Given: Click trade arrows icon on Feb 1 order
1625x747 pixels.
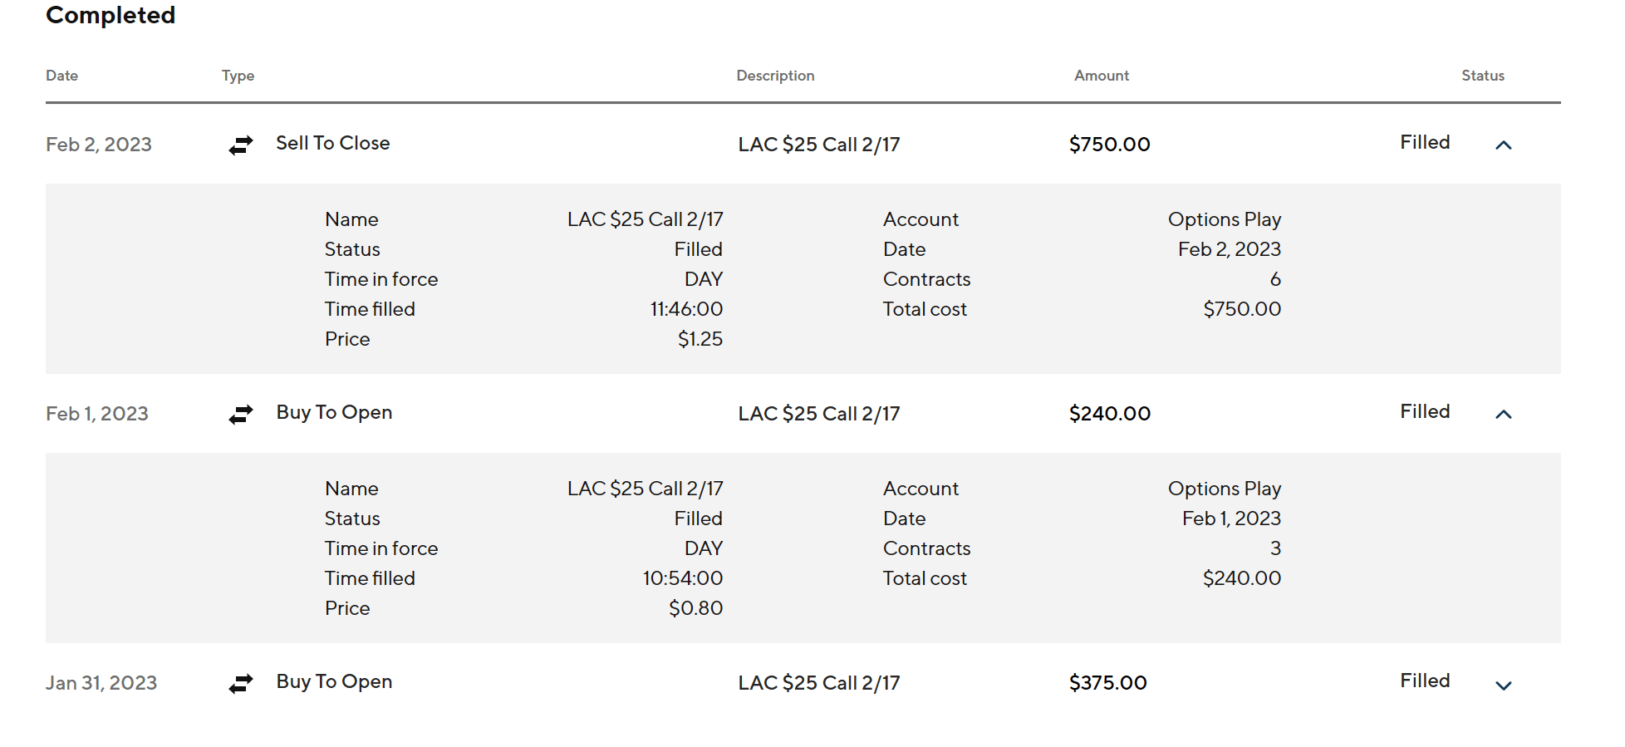Looking at the screenshot, I should tap(241, 415).
